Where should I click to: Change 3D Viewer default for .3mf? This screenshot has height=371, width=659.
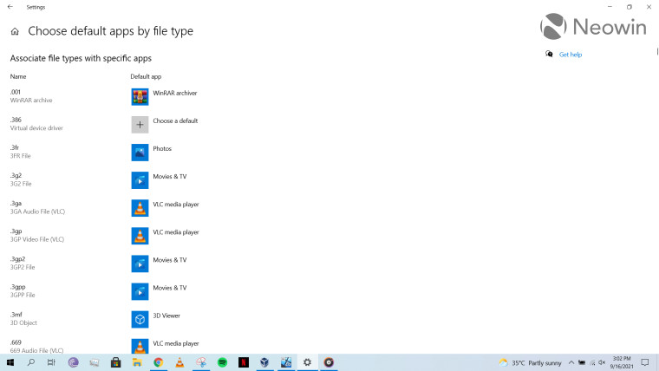(156, 319)
